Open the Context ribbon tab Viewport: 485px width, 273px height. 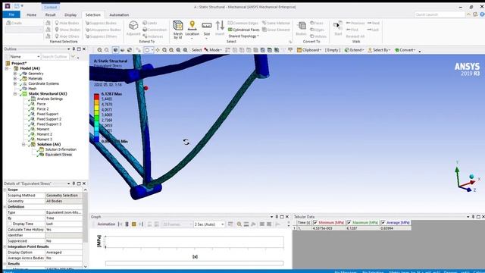pos(50,7)
